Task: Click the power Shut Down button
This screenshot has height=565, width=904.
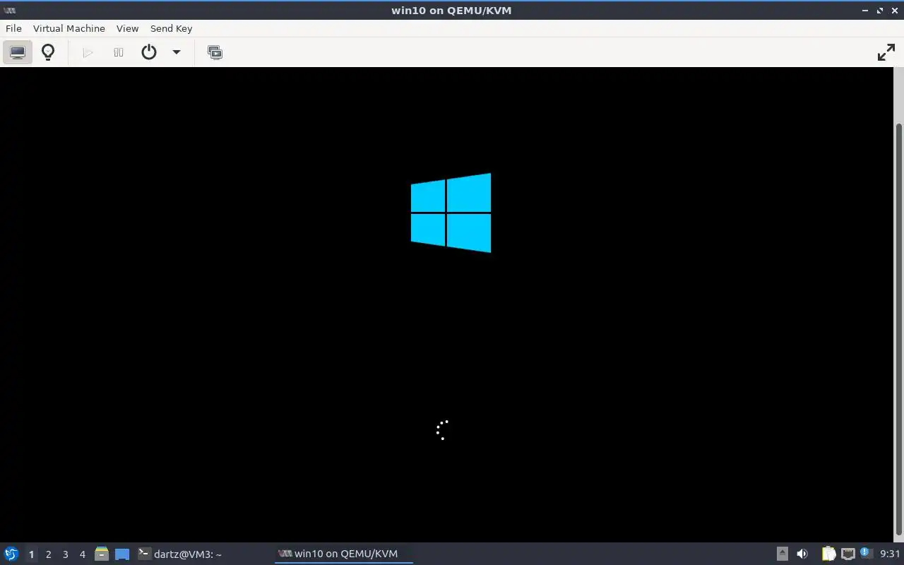Action: click(x=149, y=52)
